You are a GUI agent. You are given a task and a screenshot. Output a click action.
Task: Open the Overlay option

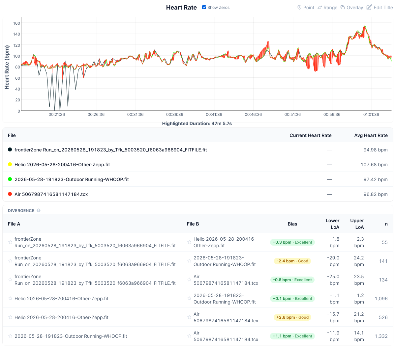point(352,8)
